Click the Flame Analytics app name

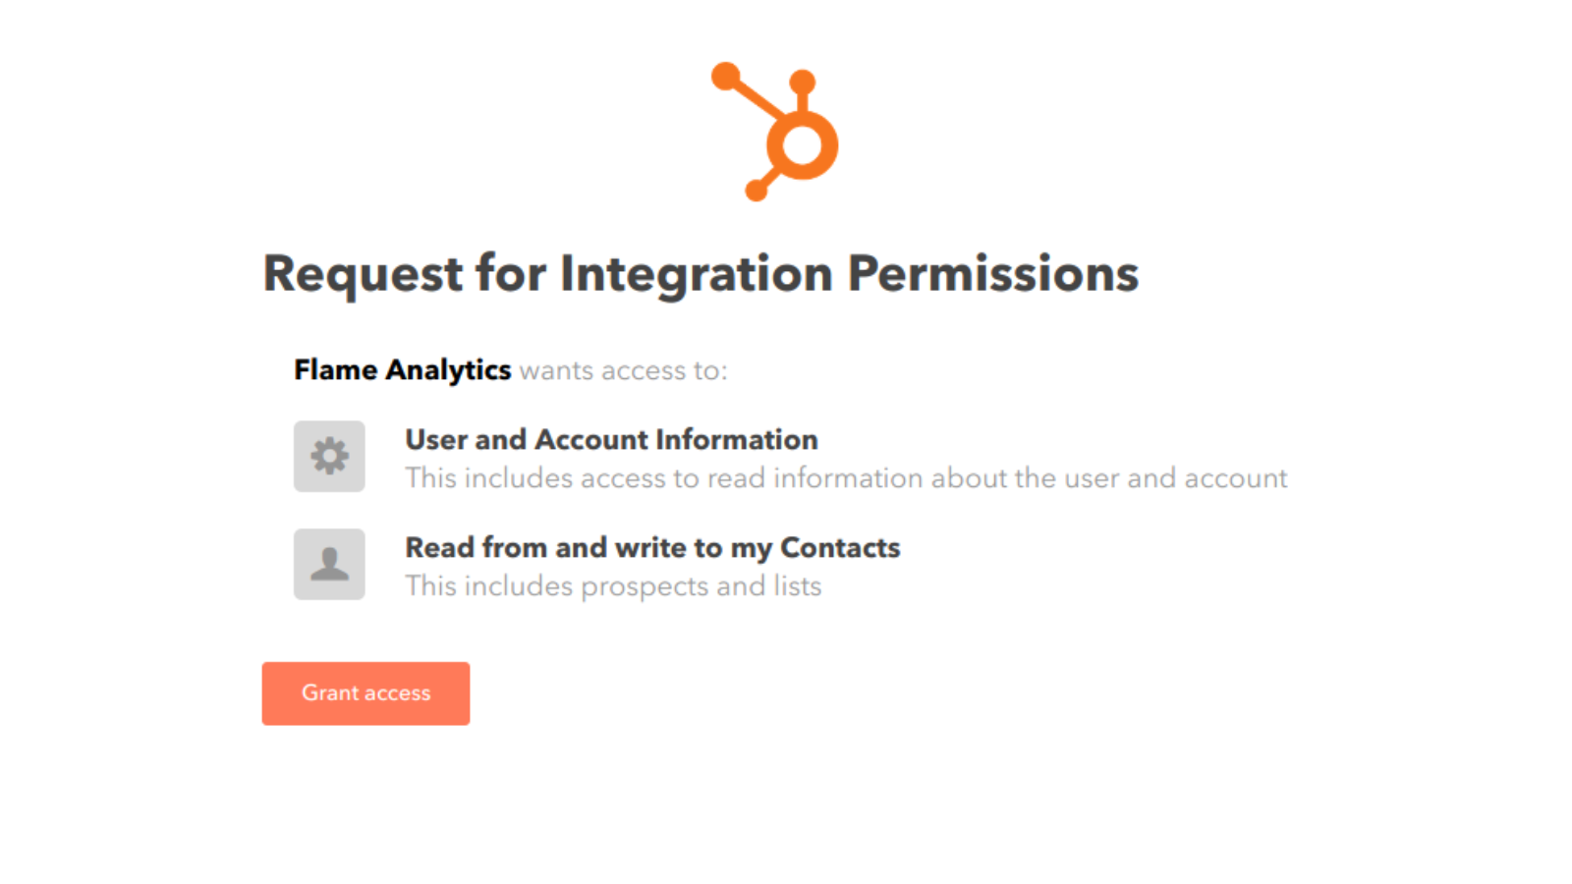[402, 370]
